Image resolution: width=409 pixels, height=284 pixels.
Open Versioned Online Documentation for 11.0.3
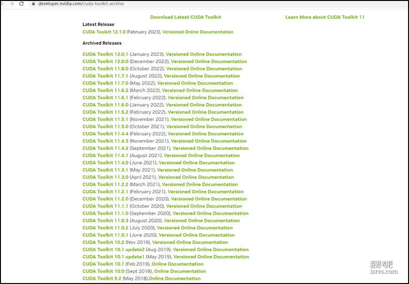tap(202, 221)
